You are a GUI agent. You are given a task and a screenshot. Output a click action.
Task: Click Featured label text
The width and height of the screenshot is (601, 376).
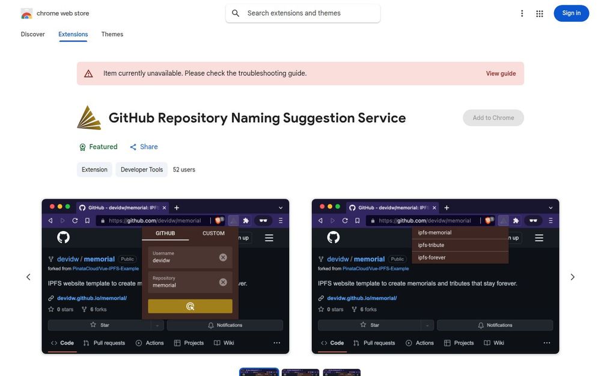point(103,147)
